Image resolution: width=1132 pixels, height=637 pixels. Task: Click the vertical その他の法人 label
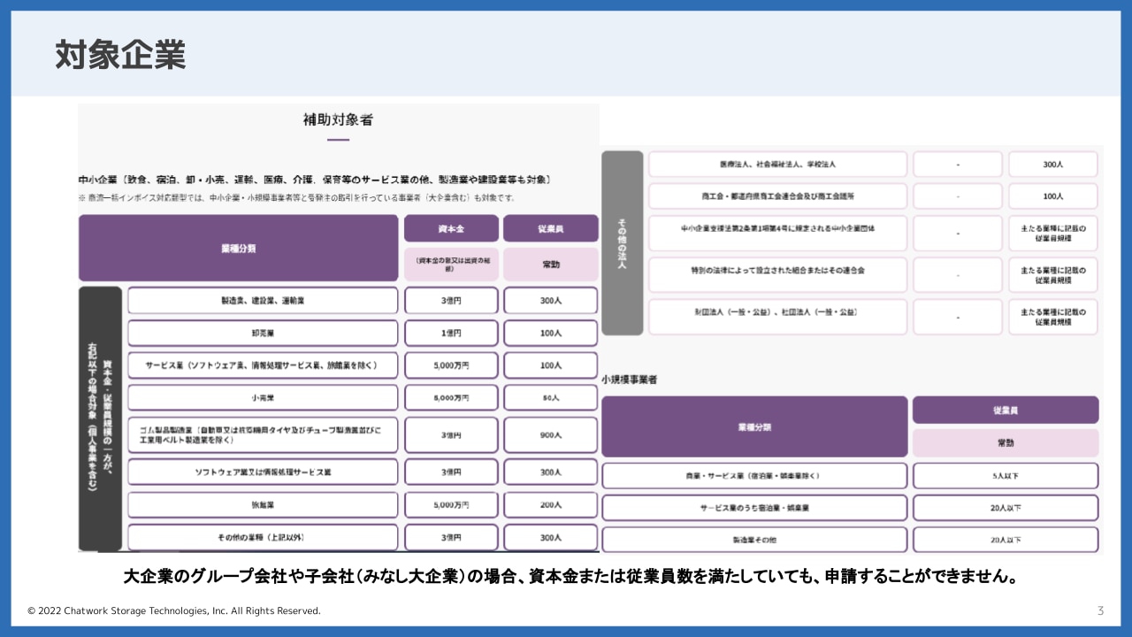pyautogui.click(x=622, y=243)
